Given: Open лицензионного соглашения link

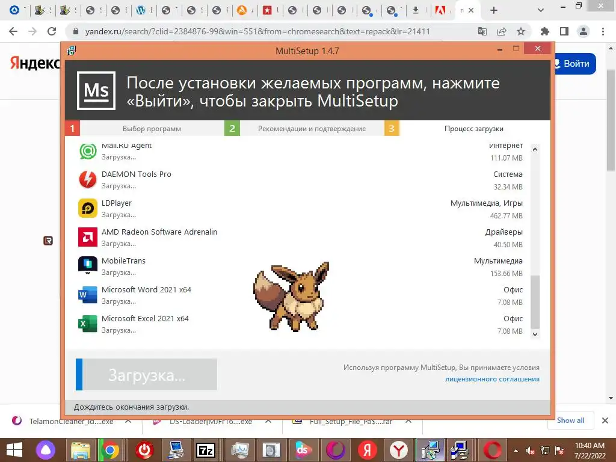Looking at the screenshot, I should coord(492,379).
